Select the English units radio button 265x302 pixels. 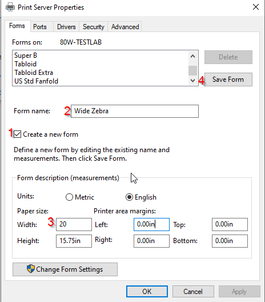[129, 197]
